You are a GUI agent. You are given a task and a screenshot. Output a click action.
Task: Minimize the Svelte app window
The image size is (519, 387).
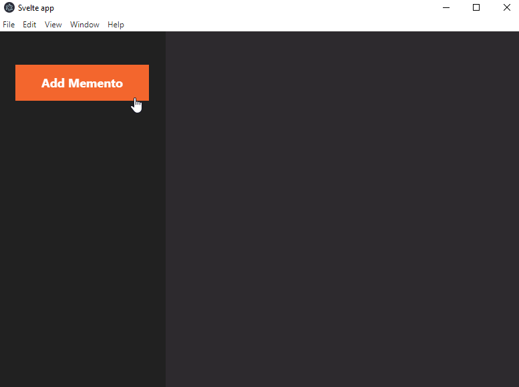pos(446,7)
